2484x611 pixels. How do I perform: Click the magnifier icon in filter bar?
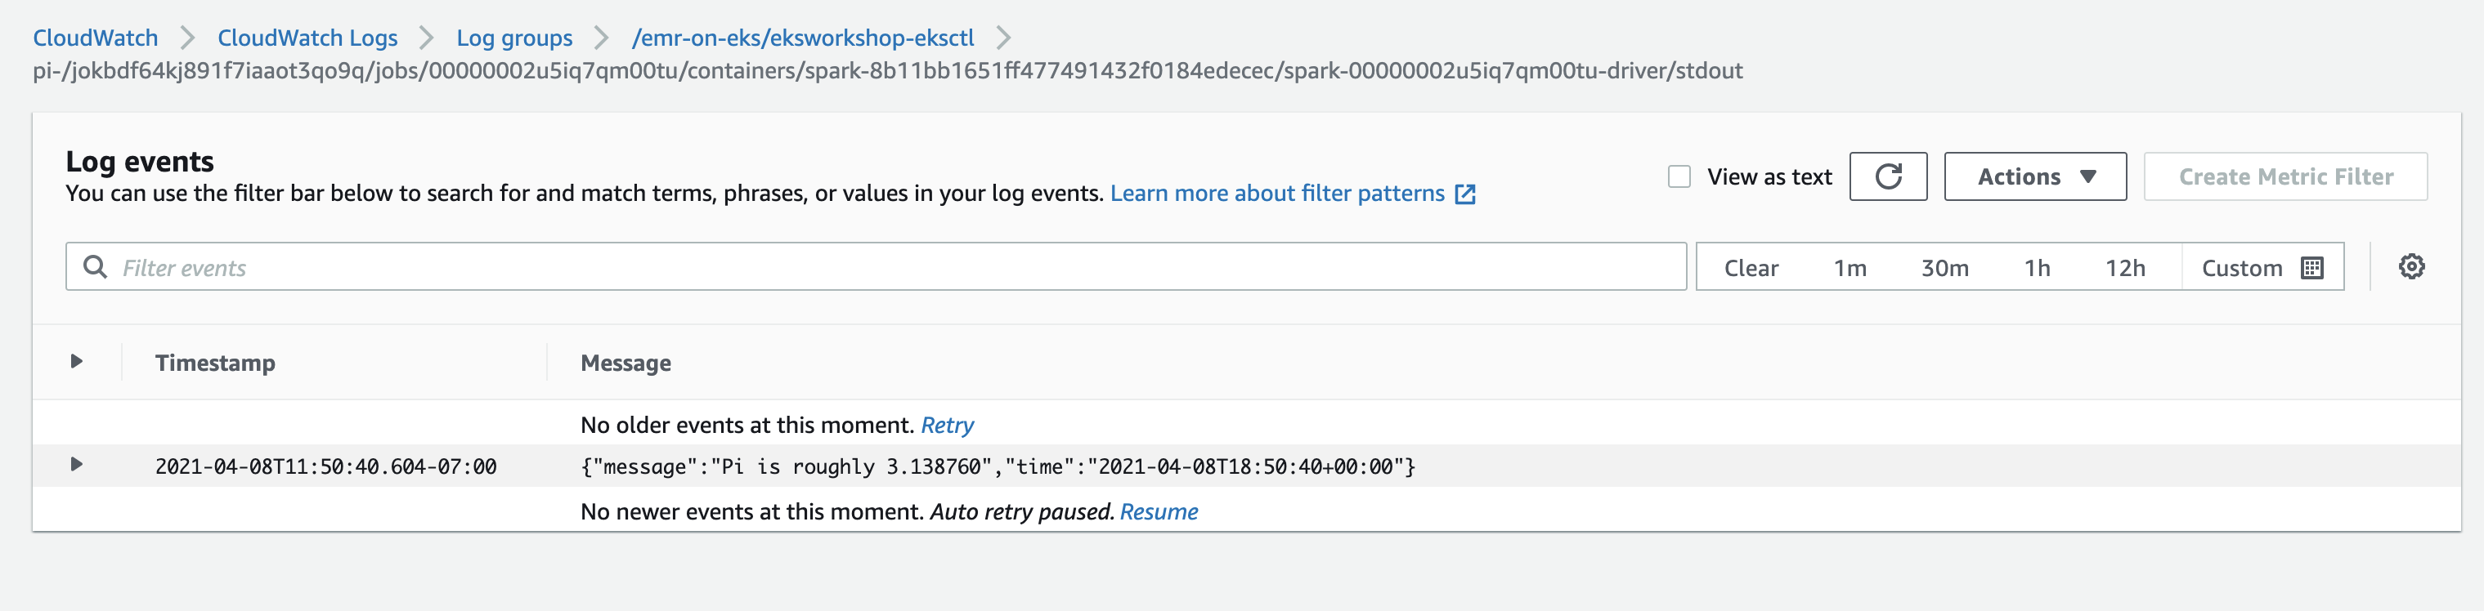tap(95, 267)
